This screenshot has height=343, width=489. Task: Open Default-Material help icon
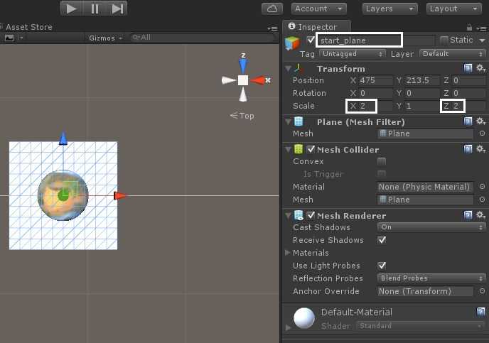[480, 312]
